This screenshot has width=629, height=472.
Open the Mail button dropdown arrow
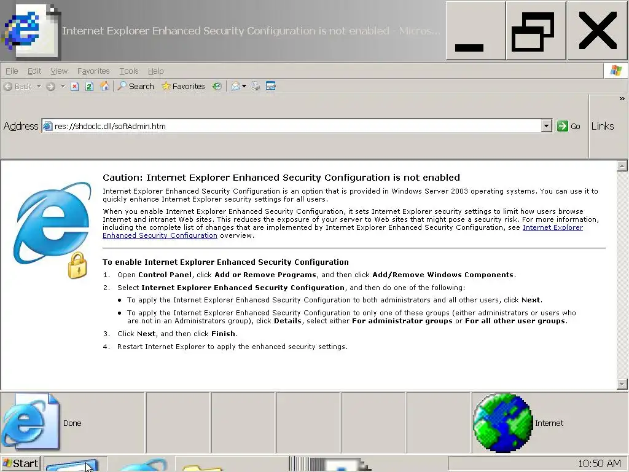(x=244, y=86)
